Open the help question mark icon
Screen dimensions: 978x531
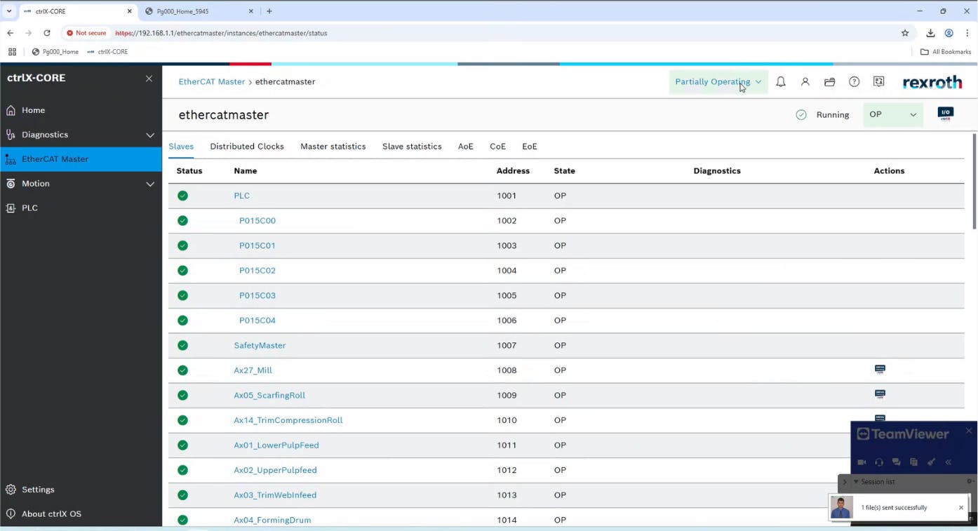pos(854,82)
